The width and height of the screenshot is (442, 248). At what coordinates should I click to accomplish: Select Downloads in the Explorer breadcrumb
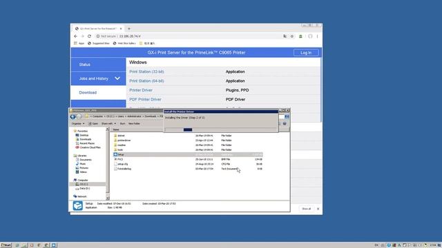click(151, 116)
